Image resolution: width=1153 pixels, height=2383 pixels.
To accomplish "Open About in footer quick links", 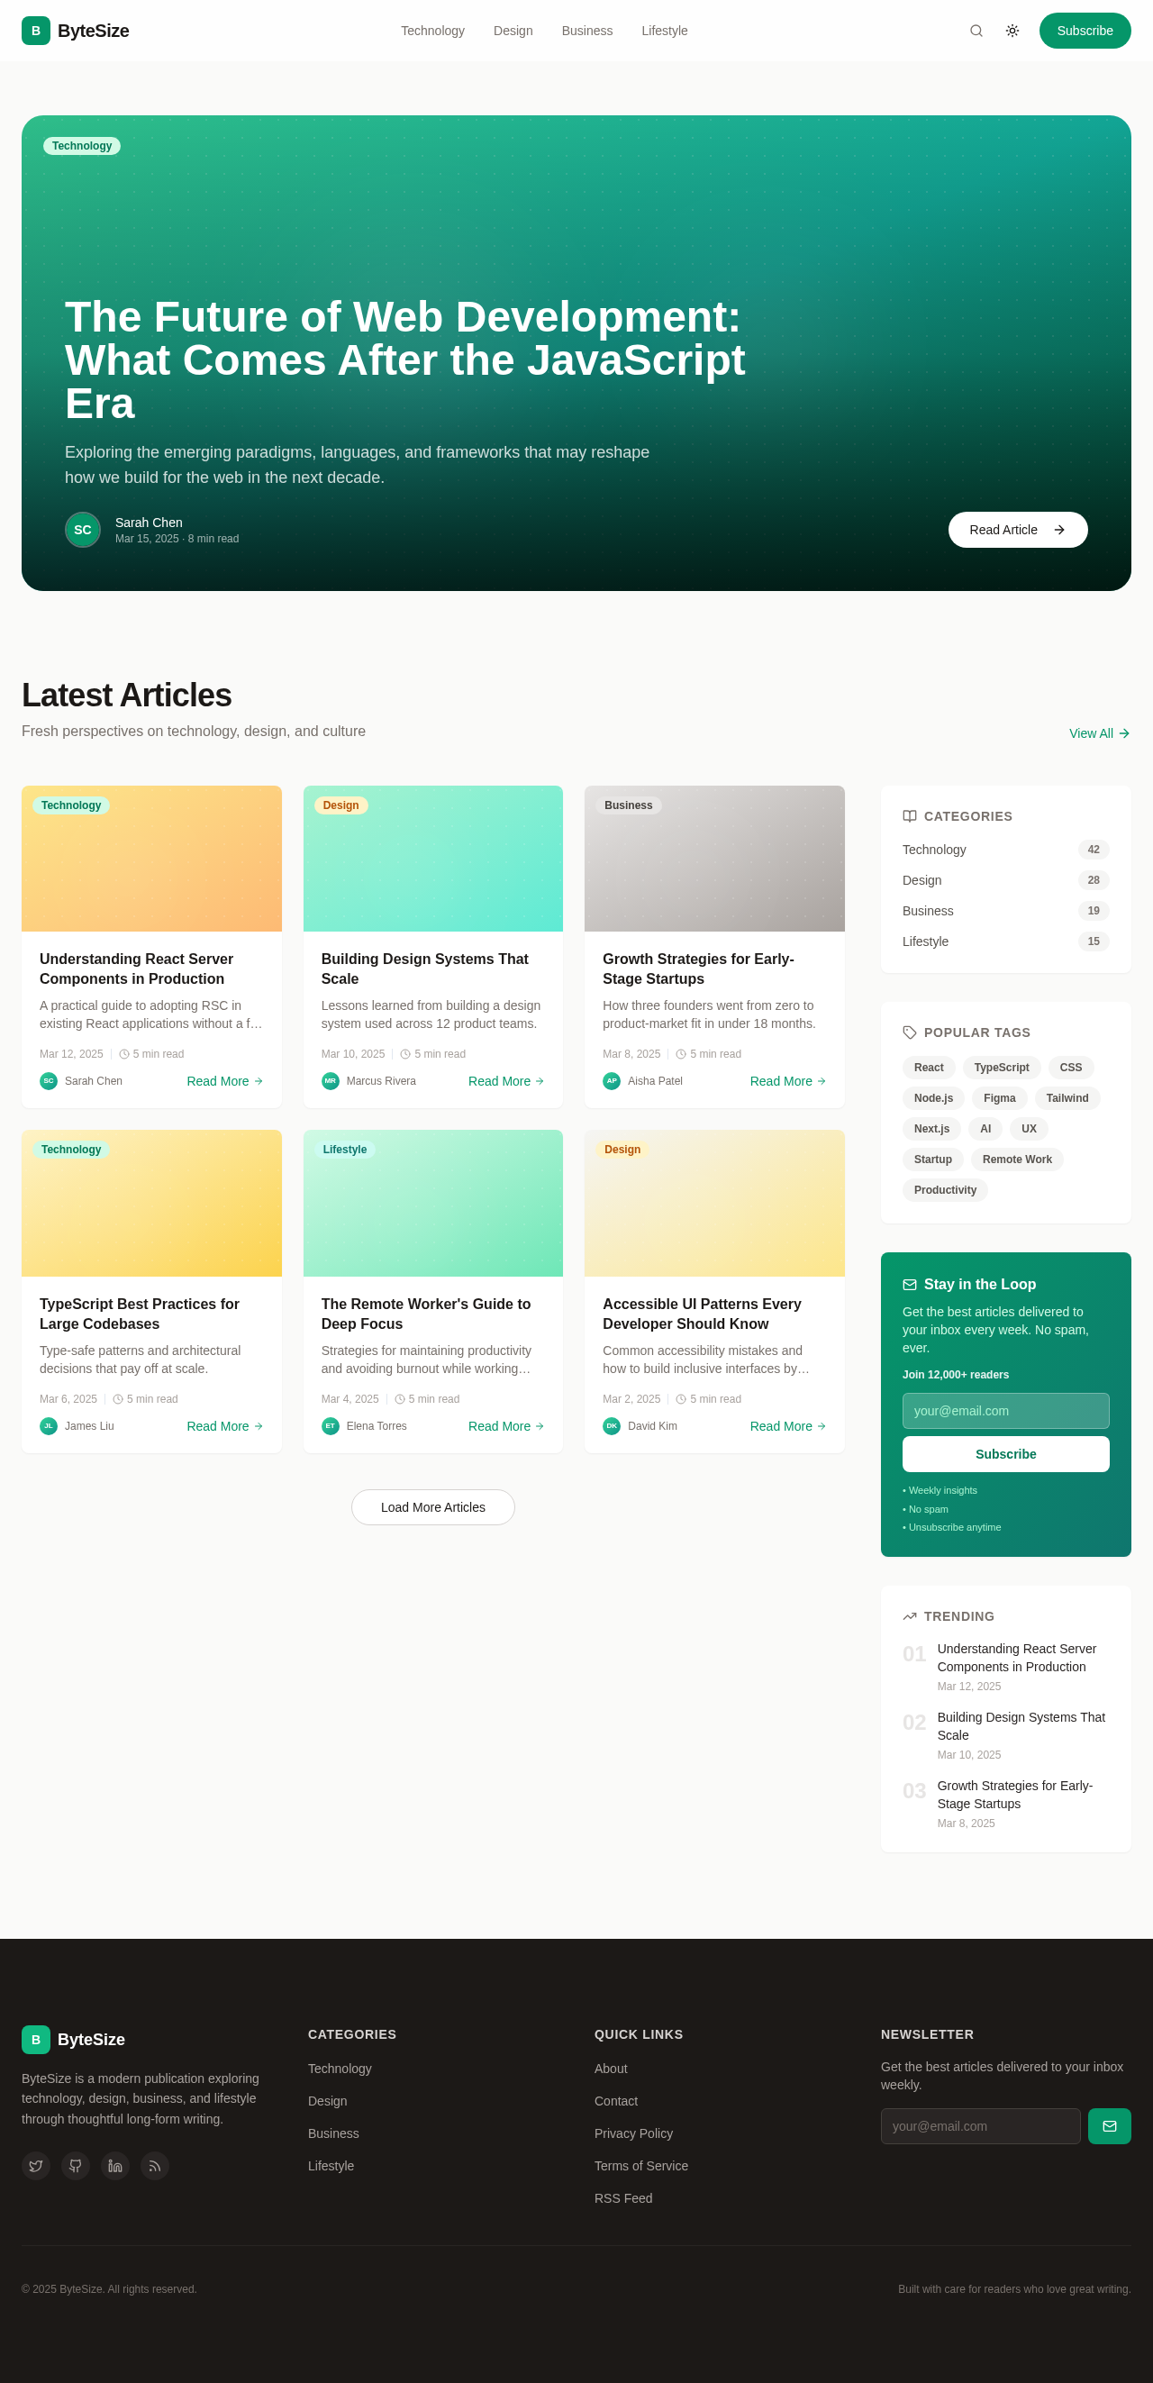I will (x=610, y=2069).
